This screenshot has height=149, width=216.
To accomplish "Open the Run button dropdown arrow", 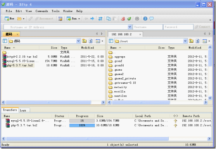I will tap(79, 19).
